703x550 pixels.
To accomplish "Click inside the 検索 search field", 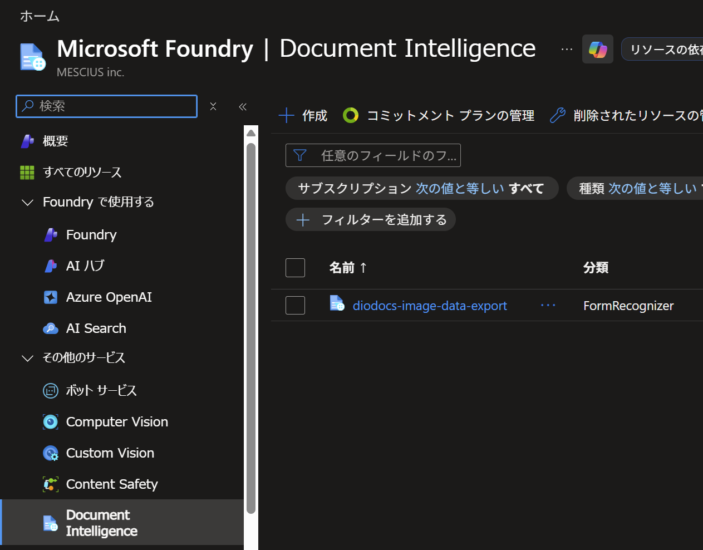I will click(x=106, y=106).
